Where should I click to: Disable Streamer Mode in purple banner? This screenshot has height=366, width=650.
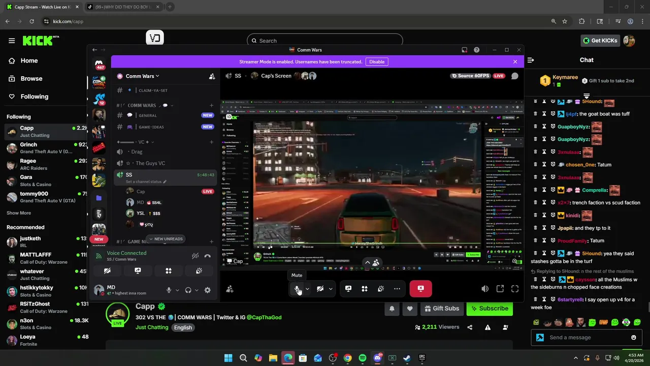[377, 62]
